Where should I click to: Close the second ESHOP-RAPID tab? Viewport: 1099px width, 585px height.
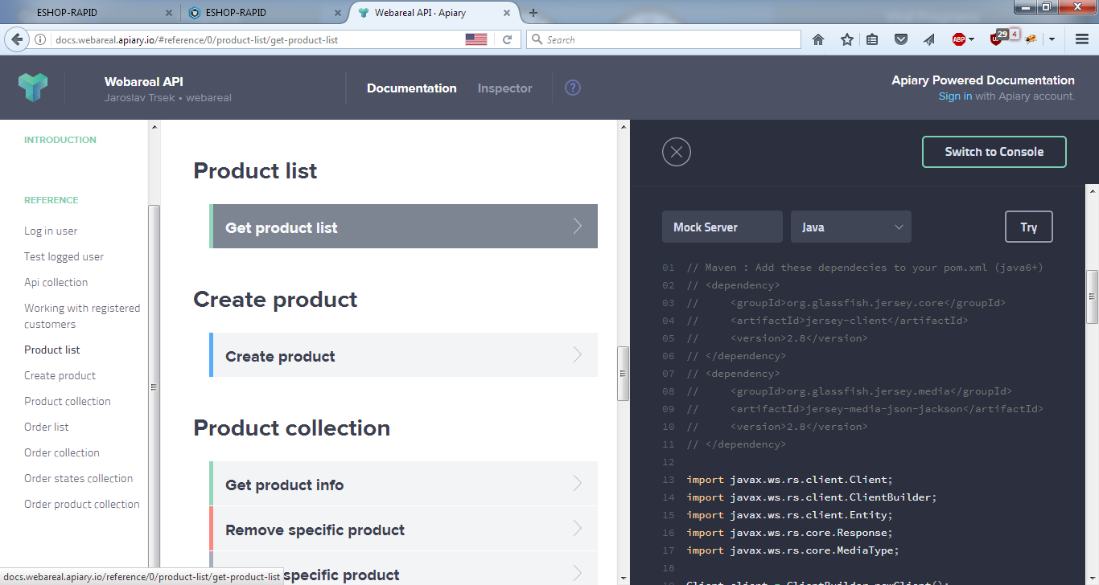[x=338, y=13]
